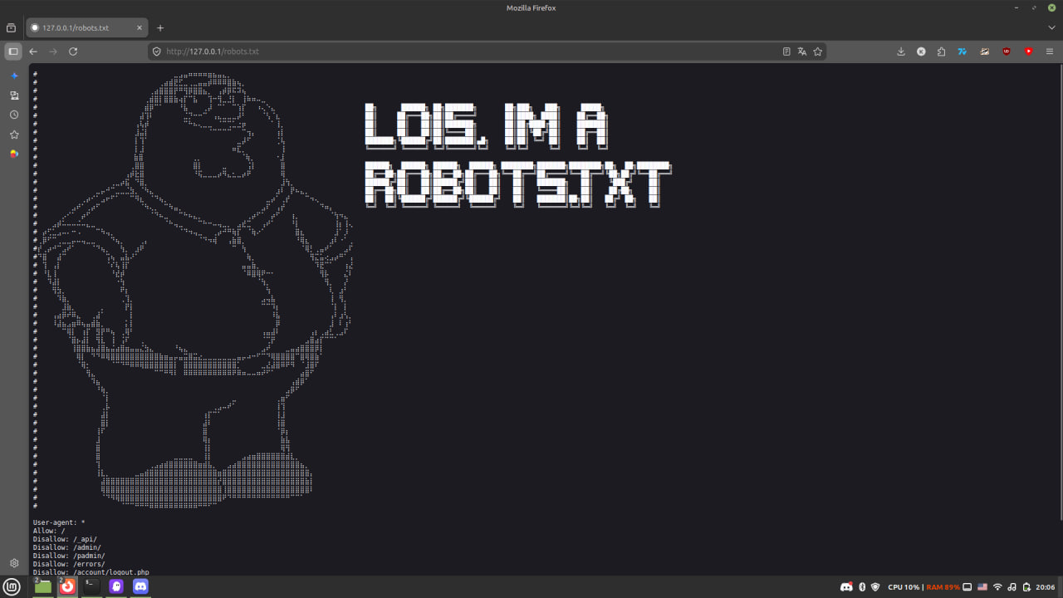The width and height of the screenshot is (1063, 598).
Task: Toggle the Firefox sidebar panel
Action: [13, 51]
